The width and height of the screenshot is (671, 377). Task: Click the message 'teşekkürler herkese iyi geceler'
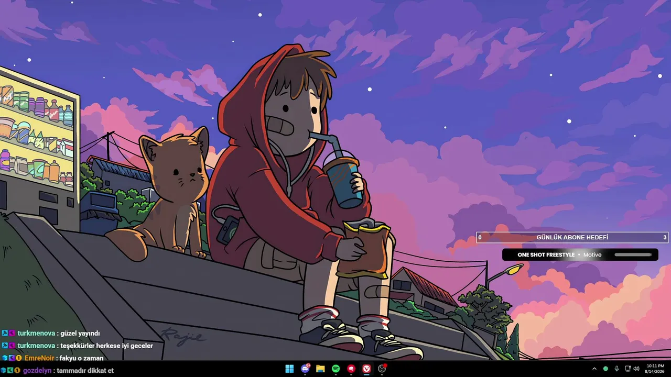pyautogui.click(x=107, y=346)
